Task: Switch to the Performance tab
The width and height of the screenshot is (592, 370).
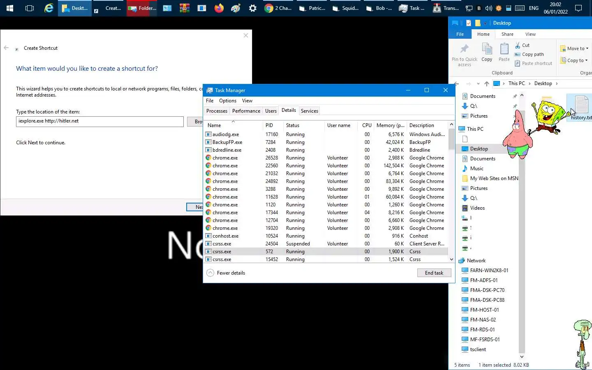Action: pyautogui.click(x=246, y=111)
